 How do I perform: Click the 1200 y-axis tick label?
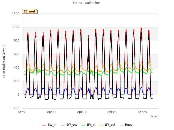pyautogui.click(x=16, y=13)
